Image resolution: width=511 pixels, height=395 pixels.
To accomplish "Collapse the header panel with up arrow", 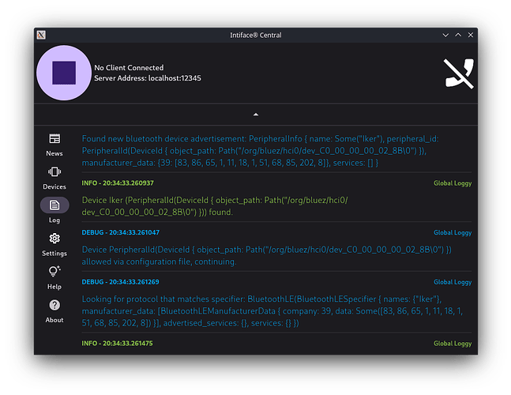I will pos(256,115).
